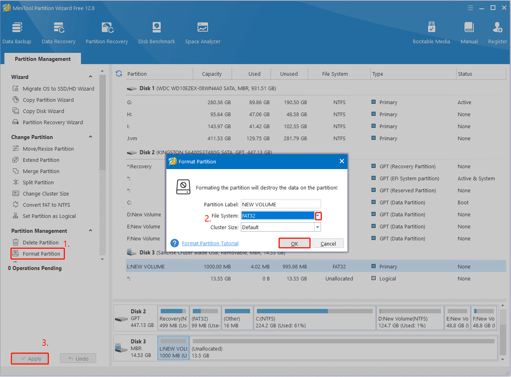Select the L:NEW VOLUME partition row

(316, 266)
